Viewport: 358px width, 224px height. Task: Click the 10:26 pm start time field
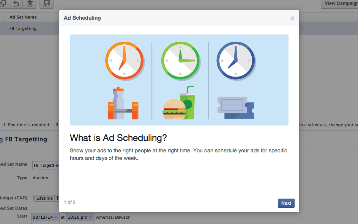click(x=77, y=218)
